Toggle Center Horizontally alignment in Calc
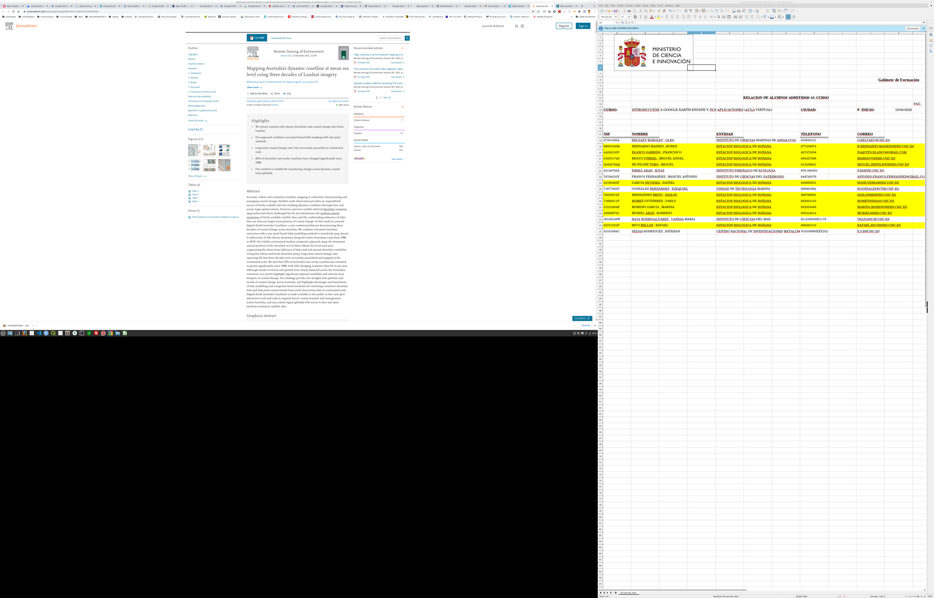934x598 pixels. [672, 17]
